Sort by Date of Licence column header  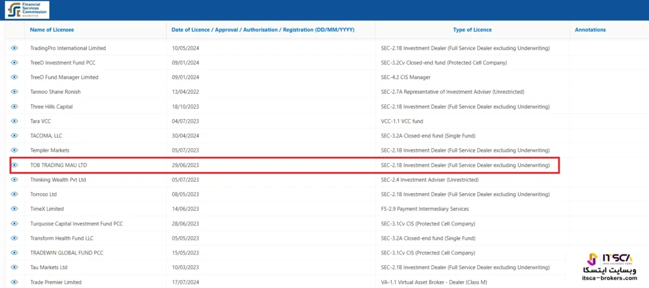(x=263, y=30)
